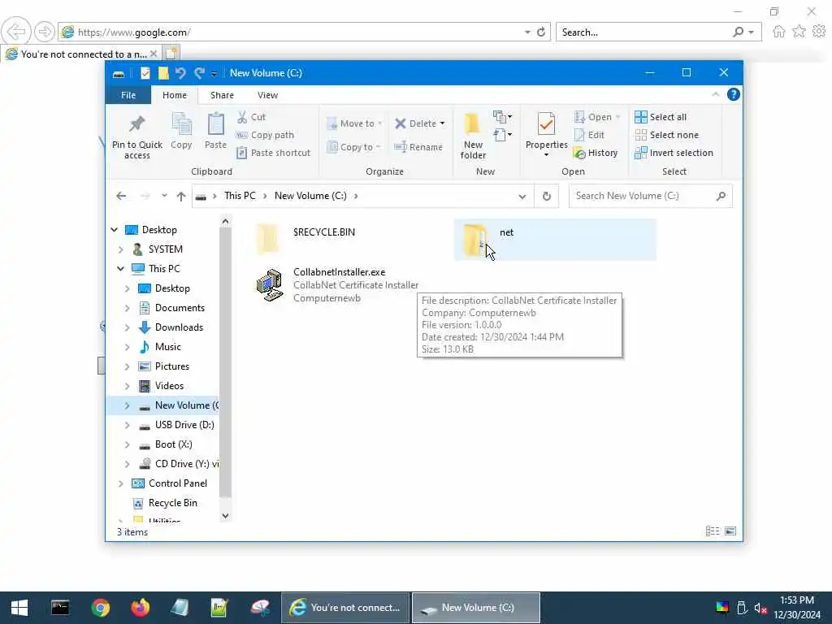Viewport: 832px width, 624px height.
Task: Click the Explorer help question icon
Action: 734,94
